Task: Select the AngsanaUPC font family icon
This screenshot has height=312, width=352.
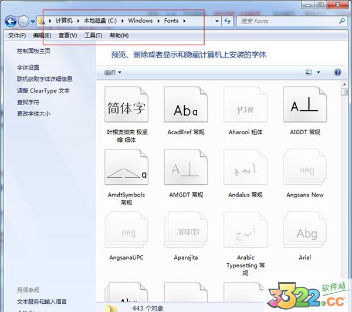Action: coord(126,230)
